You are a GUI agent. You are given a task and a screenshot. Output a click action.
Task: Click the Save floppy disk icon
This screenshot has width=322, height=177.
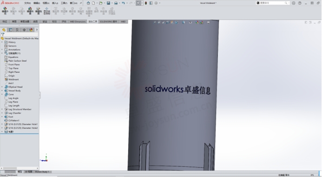pyautogui.click(x=108, y=3)
